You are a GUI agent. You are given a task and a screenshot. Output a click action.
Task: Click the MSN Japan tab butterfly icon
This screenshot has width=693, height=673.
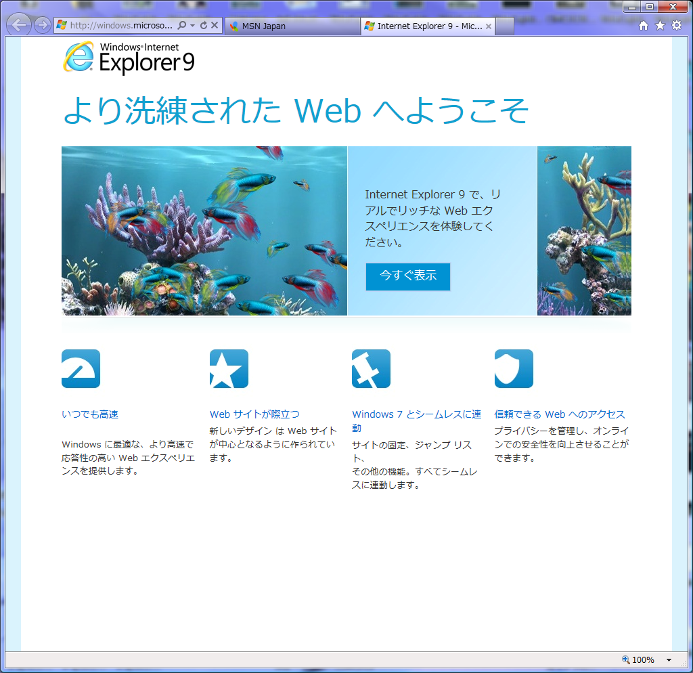234,26
